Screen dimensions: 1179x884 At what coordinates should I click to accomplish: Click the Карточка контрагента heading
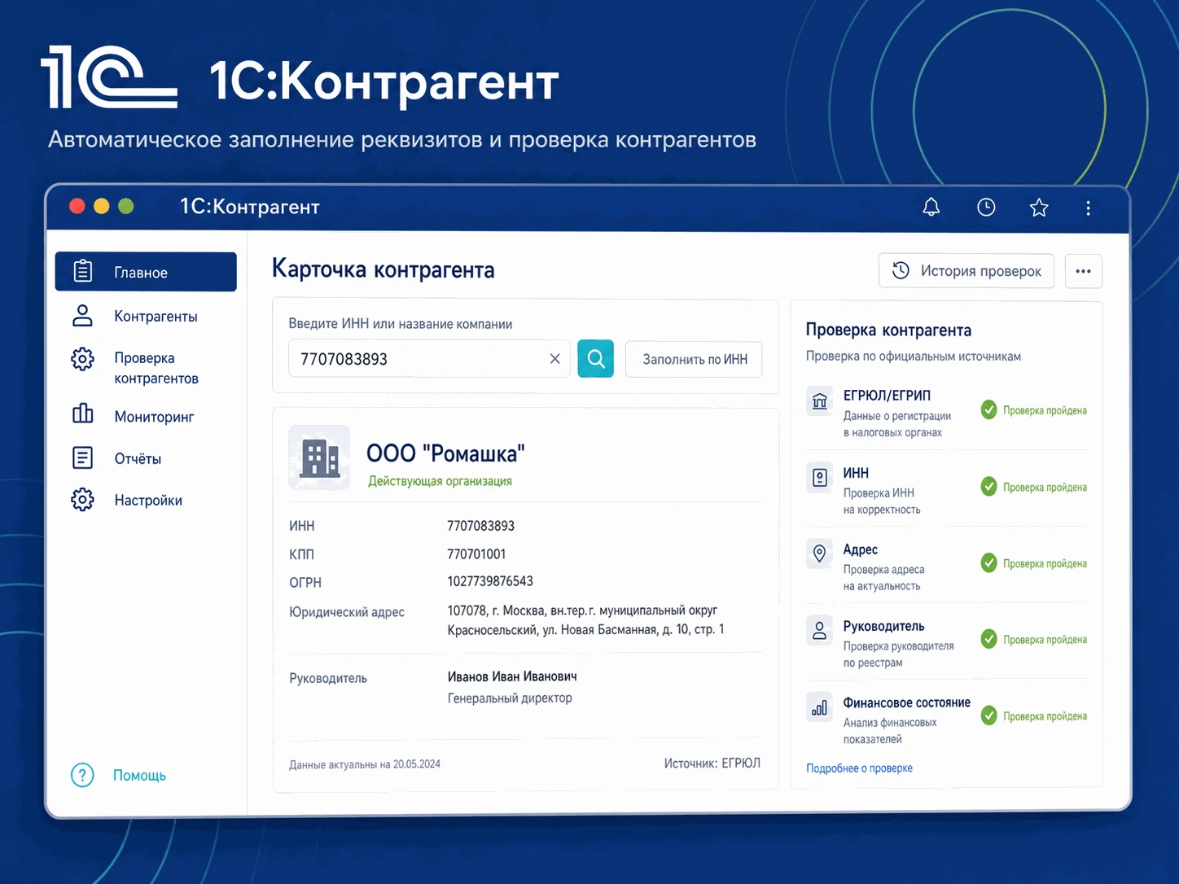(x=383, y=269)
